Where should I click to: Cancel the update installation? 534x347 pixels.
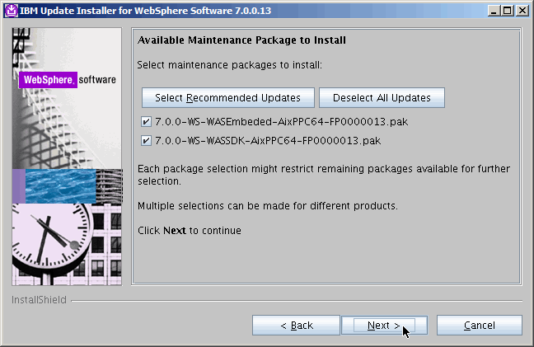[x=479, y=326]
